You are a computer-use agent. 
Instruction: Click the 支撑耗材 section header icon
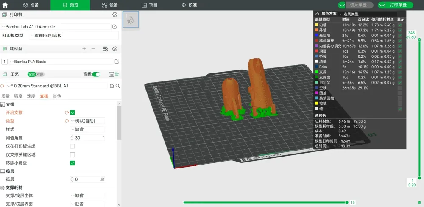point(3,187)
